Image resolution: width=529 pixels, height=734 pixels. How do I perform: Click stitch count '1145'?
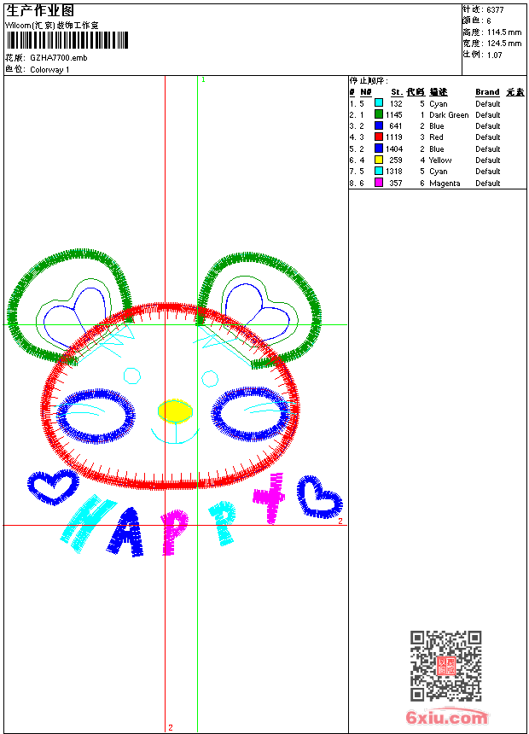coord(393,114)
